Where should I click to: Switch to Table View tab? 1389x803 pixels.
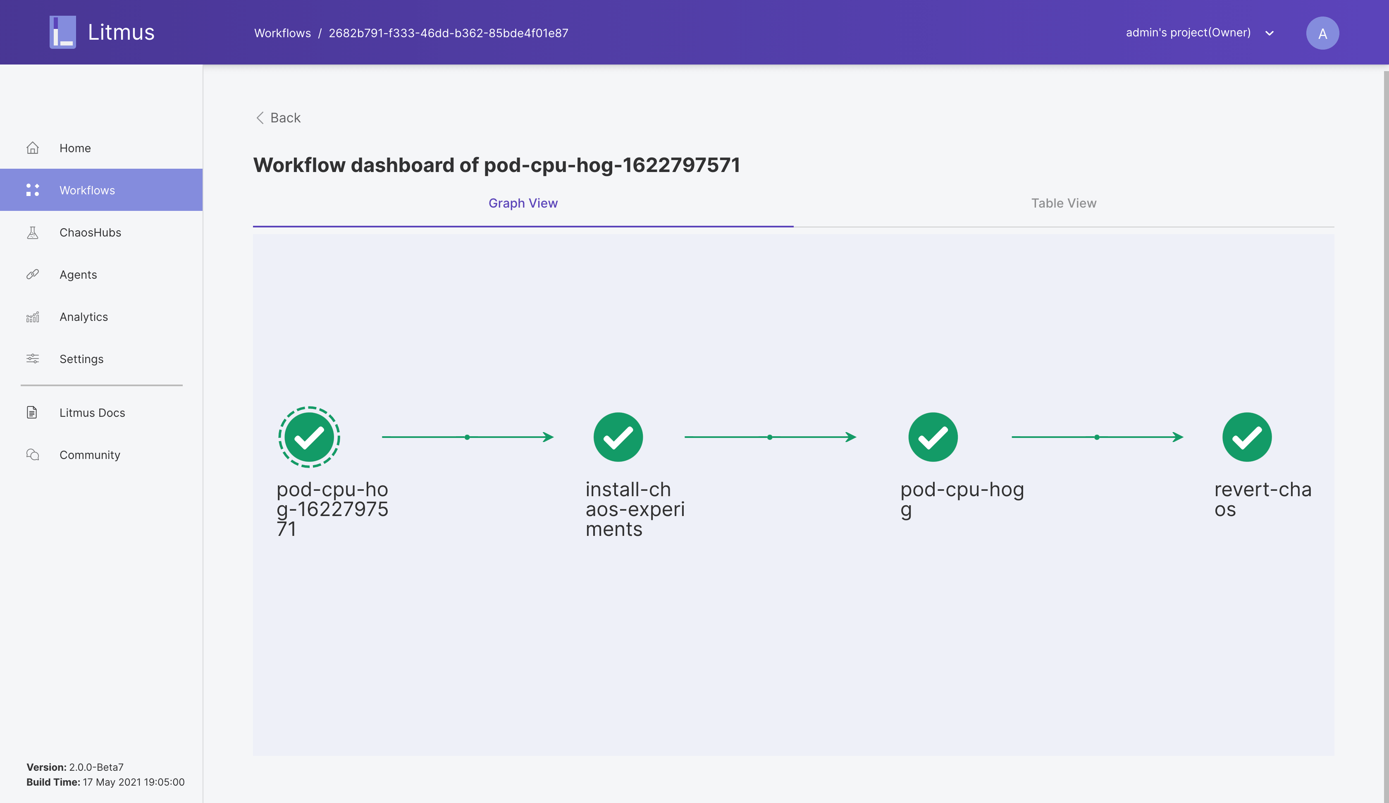1063,203
